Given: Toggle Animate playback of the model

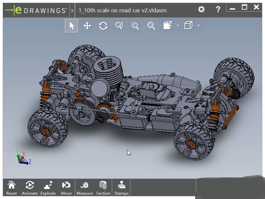Looking at the screenshot, I should (x=29, y=188).
